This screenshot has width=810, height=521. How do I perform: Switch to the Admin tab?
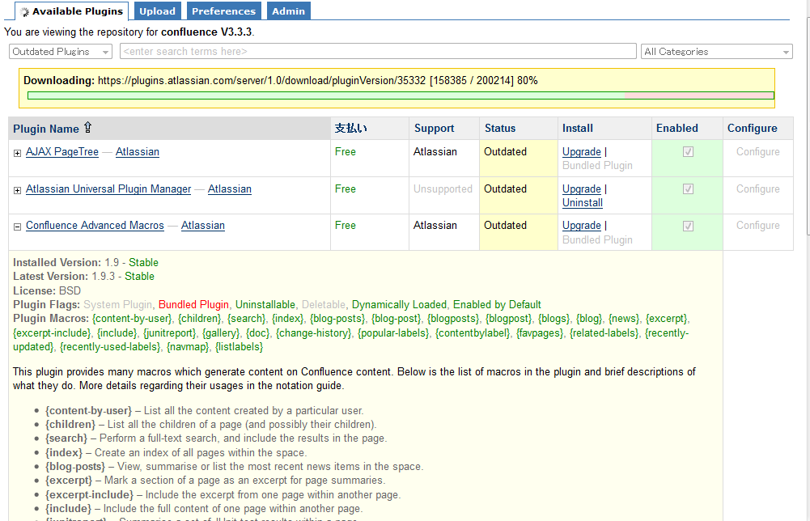(288, 11)
